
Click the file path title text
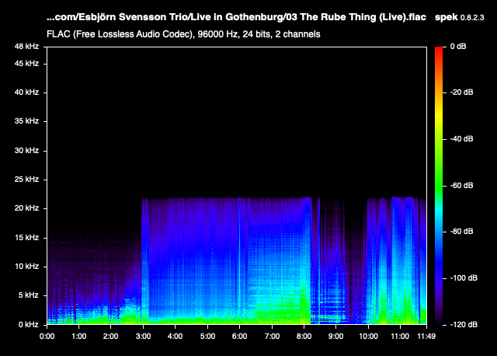click(236, 17)
